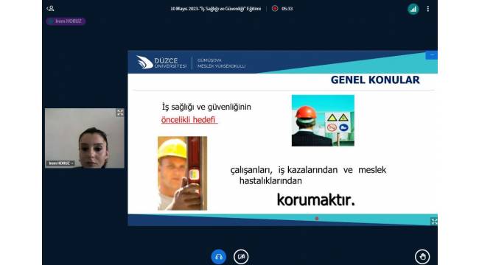Screen dimensions: 479x265
Task: Click the headphones audio button
Action: pos(219,256)
